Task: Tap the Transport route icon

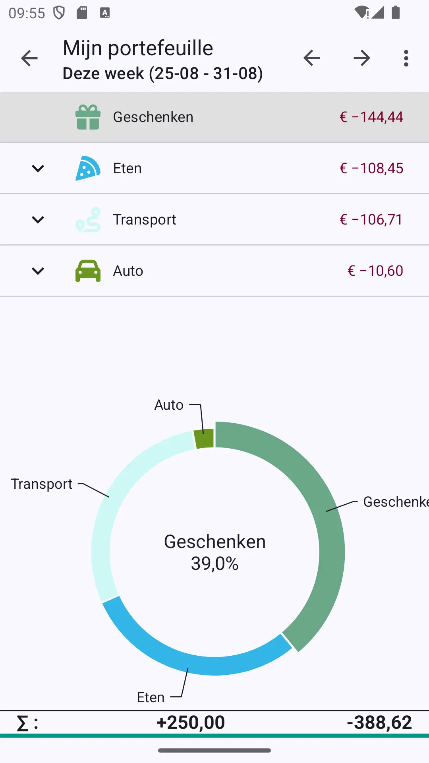Action: (88, 220)
